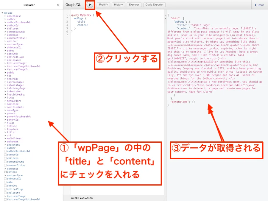Collapse the wpPage root node
The image size is (268, 201).
(x=3, y=13)
